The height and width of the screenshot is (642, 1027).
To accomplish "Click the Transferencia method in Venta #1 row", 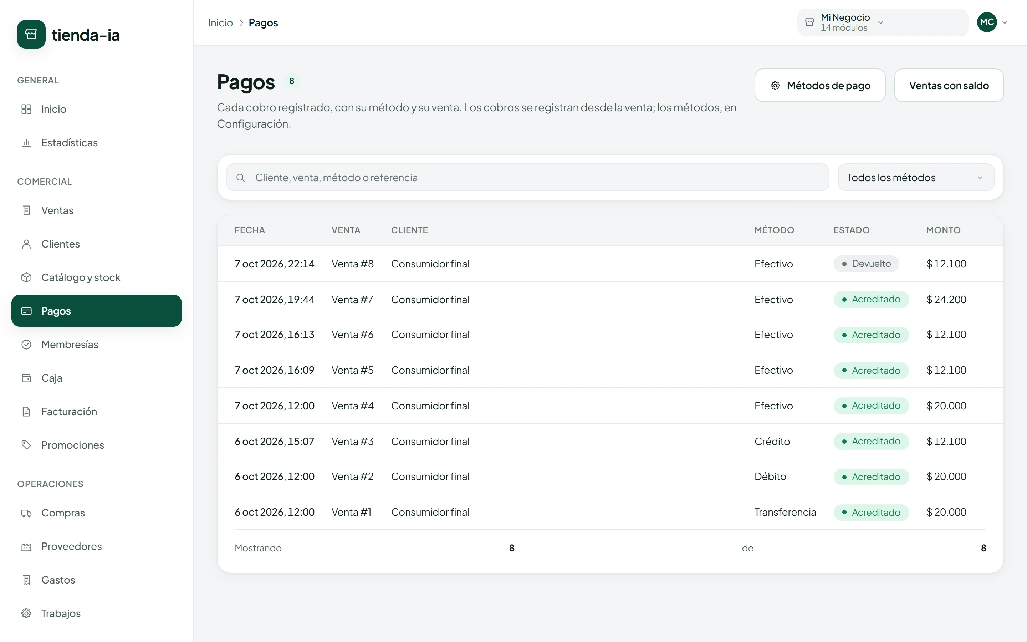I will (x=785, y=512).
